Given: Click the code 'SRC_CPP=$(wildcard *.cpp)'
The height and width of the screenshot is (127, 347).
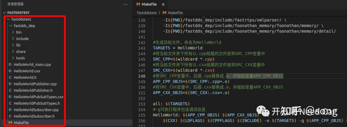Looking at the screenshot, I should 184,59.
